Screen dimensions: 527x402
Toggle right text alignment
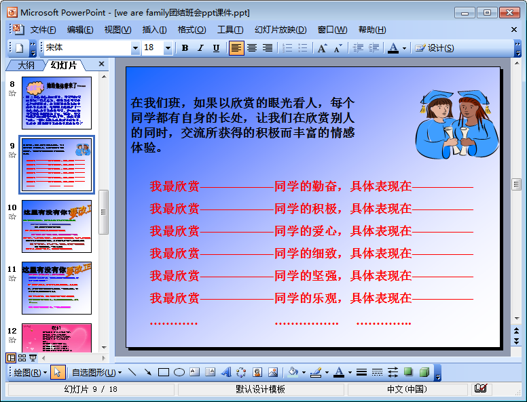[268, 48]
